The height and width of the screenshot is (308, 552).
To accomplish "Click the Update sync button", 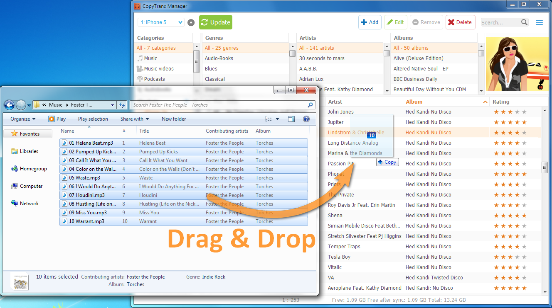I will [x=215, y=22].
